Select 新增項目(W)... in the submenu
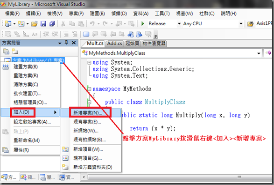274x185 pixels. coord(91,149)
